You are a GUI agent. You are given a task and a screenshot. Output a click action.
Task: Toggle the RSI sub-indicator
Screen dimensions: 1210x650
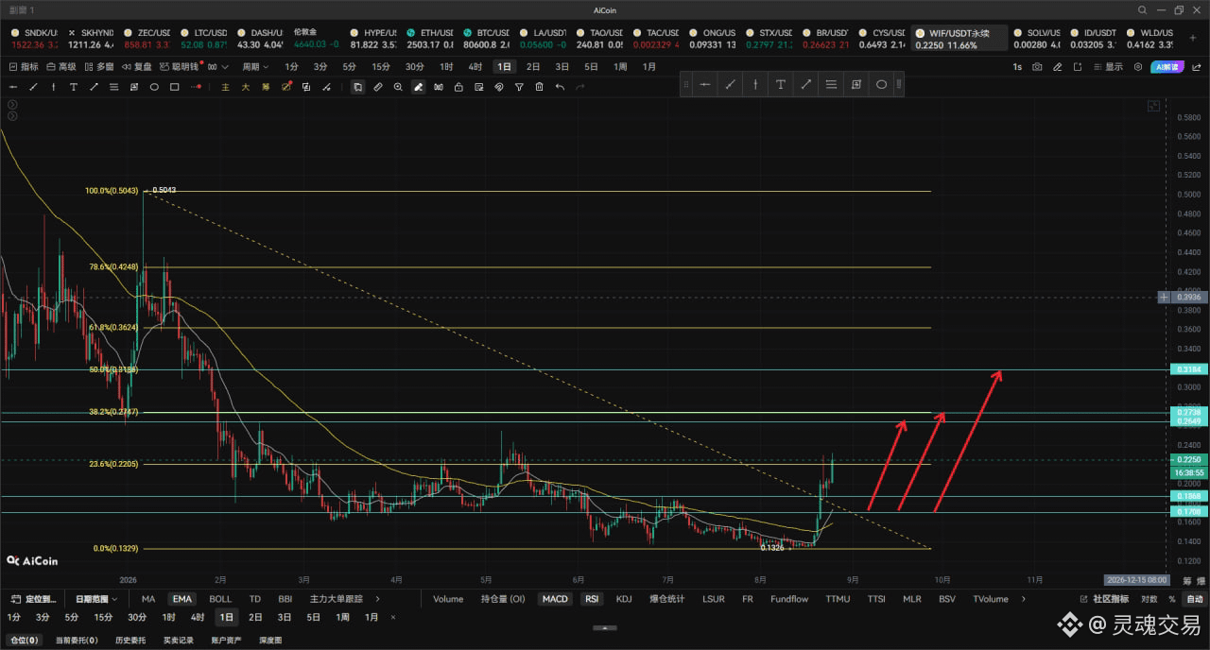(592, 599)
